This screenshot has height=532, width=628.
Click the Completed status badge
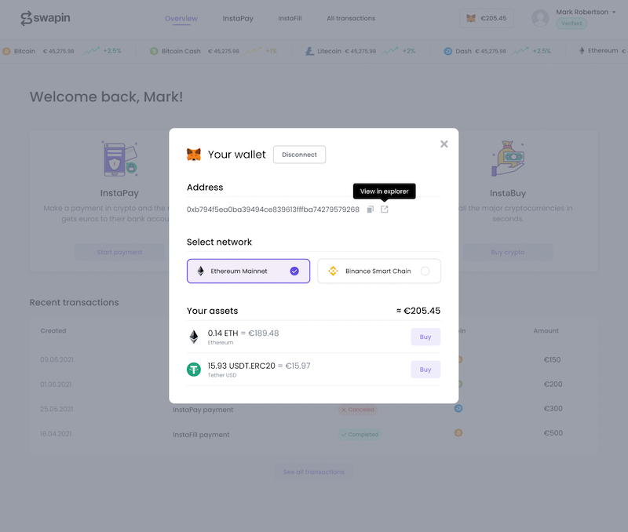360,435
